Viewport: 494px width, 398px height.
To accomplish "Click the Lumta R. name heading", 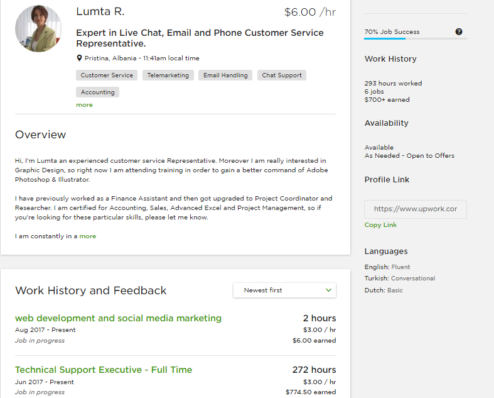I will (x=100, y=12).
